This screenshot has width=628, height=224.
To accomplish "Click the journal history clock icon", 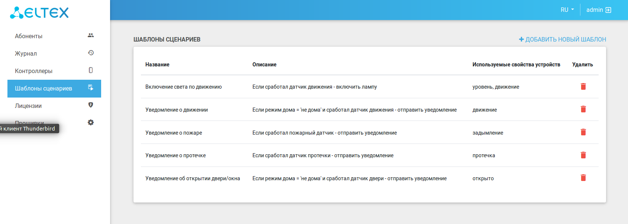I will coord(91,53).
